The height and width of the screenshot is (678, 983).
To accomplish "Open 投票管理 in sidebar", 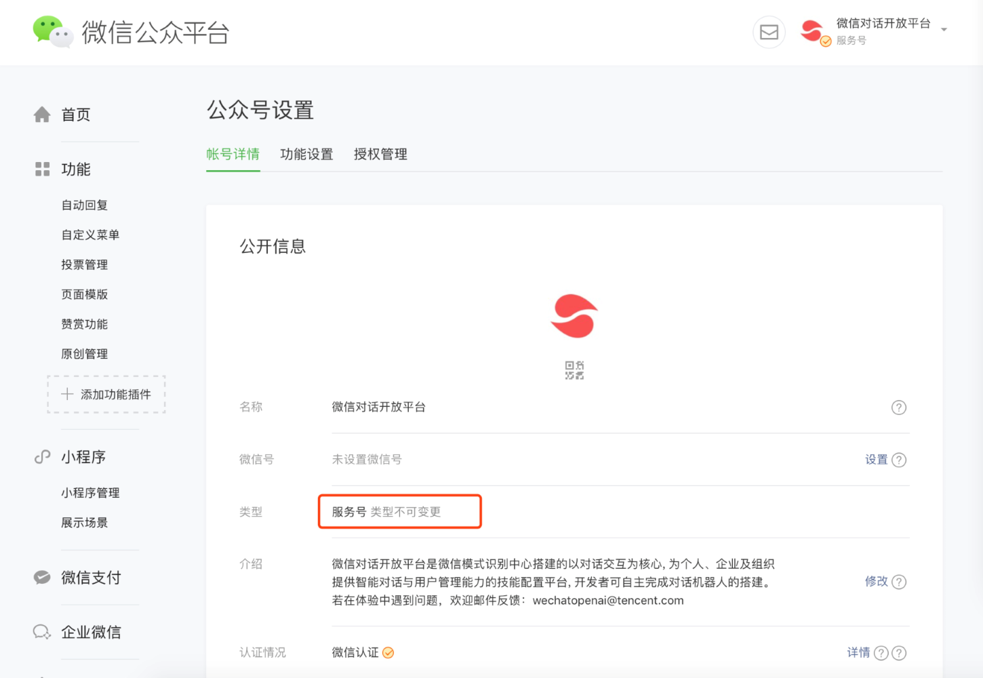I will pyautogui.click(x=84, y=265).
